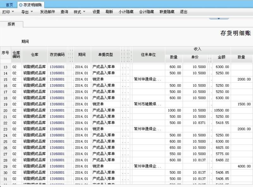This screenshot has height=187, width=253.
Task: Toggle 联查隐藏 in the toolbar
Action: (167, 12)
